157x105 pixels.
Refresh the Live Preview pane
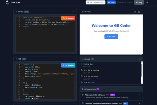click(x=135, y=12)
